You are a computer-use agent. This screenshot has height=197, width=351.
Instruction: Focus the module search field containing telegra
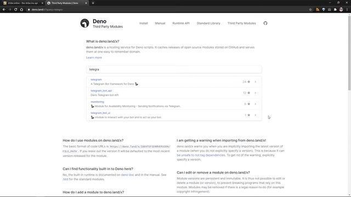coord(174,69)
